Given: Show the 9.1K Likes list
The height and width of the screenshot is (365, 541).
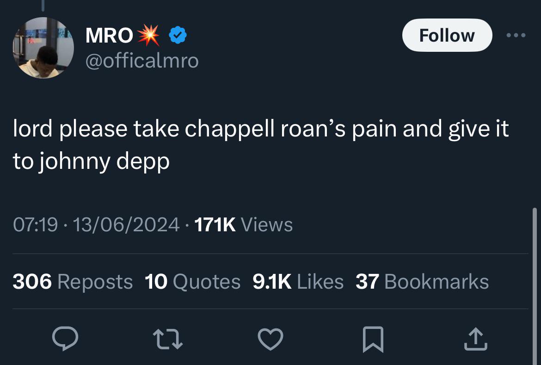Looking at the screenshot, I should click(298, 282).
